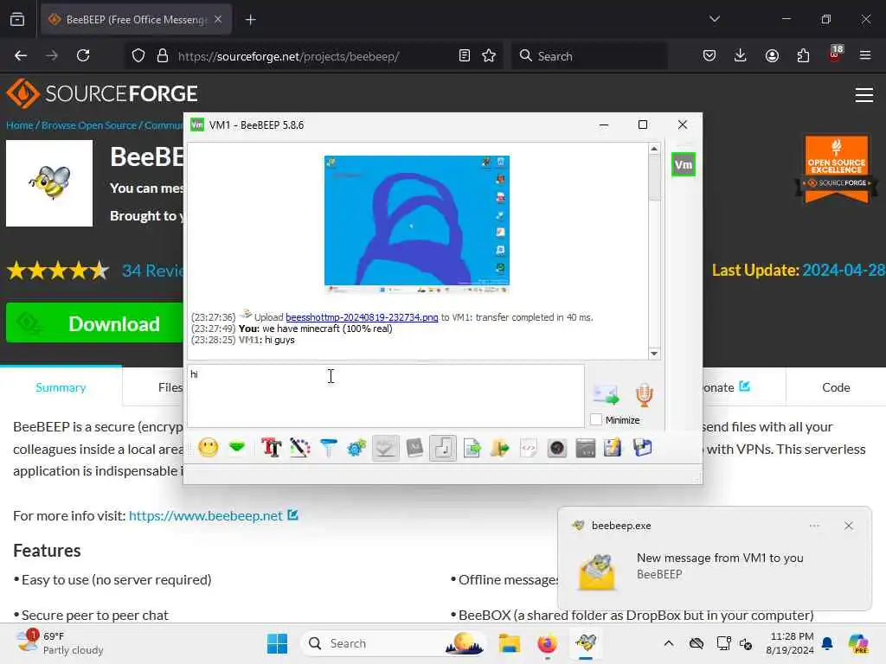This screenshot has height=664, width=886.
Task: Switch to the Files tab
Action: point(170,387)
